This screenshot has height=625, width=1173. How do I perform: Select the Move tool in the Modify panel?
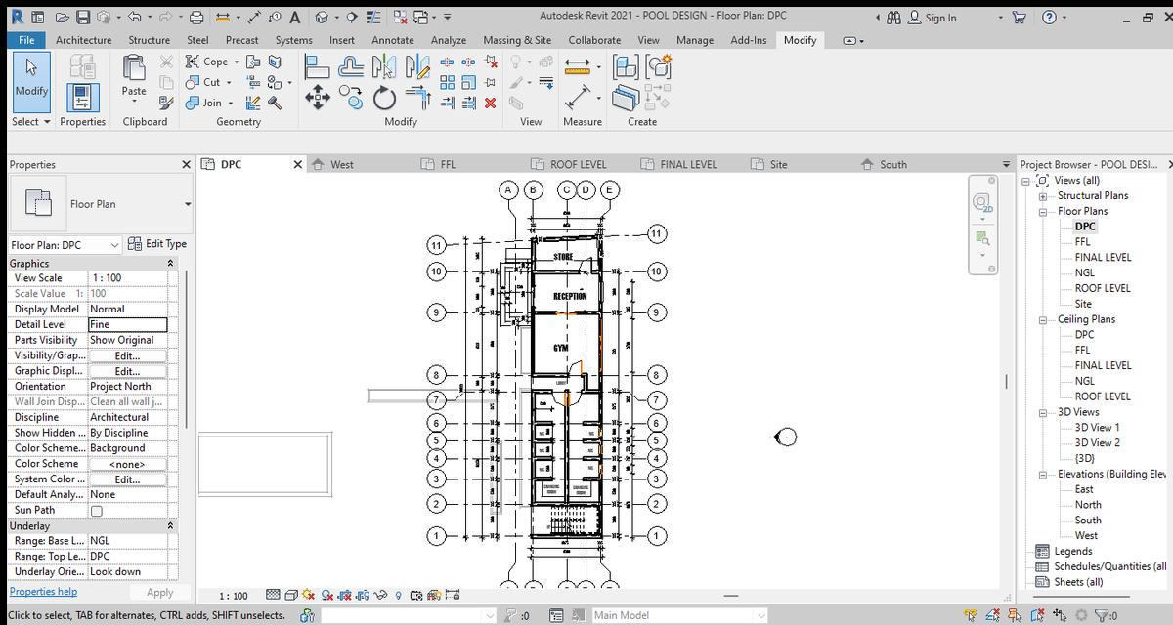pyautogui.click(x=319, y=97)
